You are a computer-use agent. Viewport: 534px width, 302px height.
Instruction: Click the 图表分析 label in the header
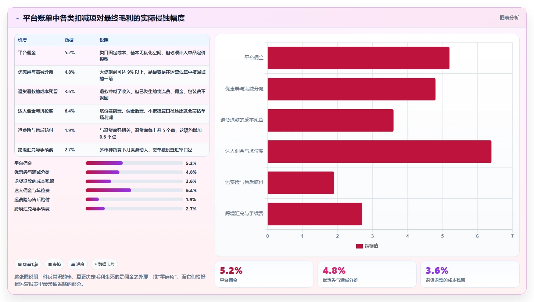click(x=509, y=18)
